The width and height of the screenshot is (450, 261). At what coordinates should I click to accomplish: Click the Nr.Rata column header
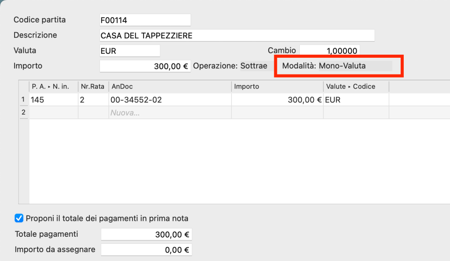click(x=93, y=87)
